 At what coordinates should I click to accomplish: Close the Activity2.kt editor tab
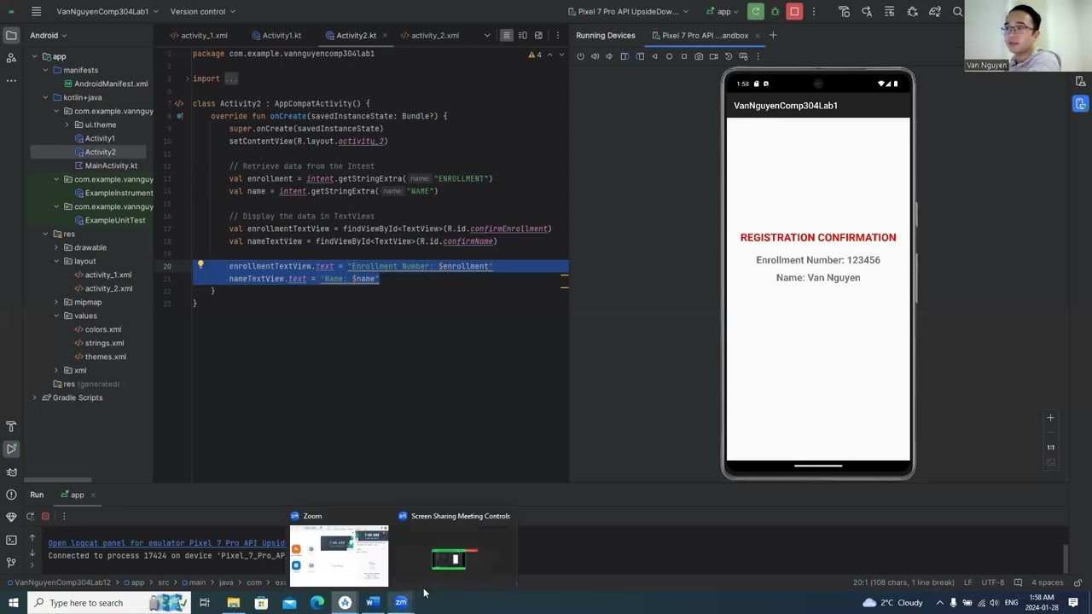pos(385,35)
